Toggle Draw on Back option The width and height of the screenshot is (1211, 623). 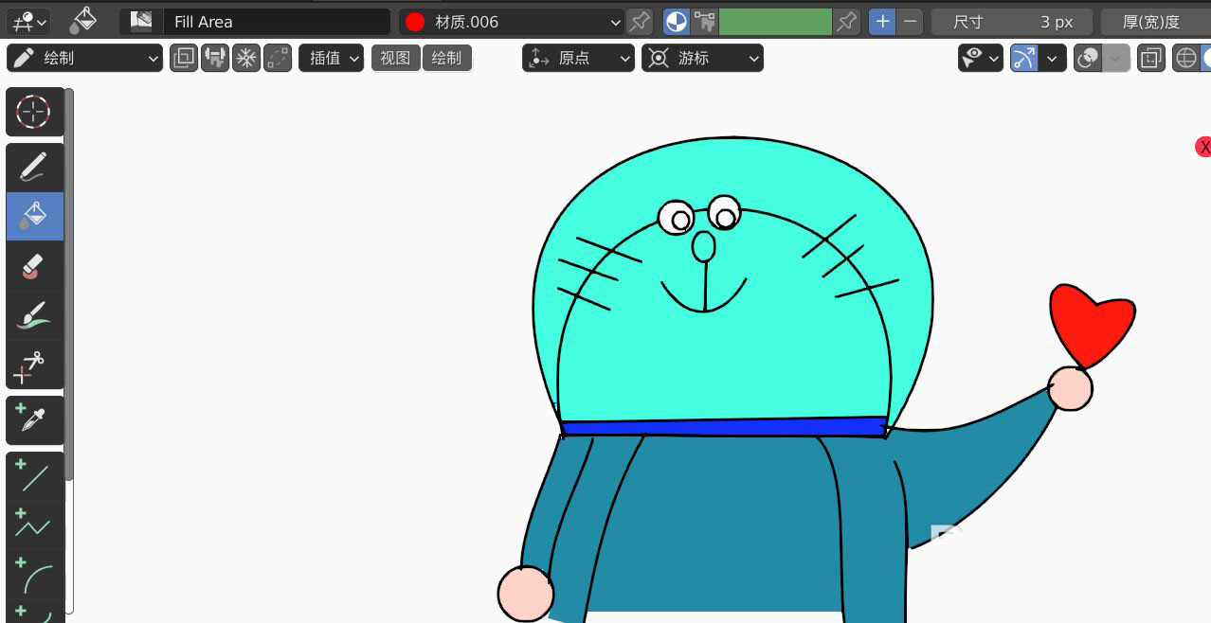pos(184,59)
